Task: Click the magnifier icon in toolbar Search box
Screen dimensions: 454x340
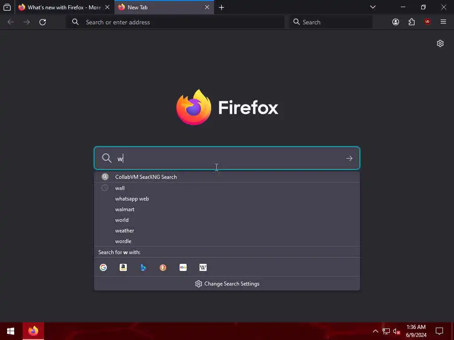Action: tap(296, 22)
